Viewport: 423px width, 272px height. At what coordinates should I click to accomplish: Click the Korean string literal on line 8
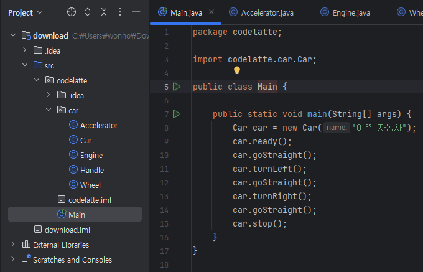[379, 128]
